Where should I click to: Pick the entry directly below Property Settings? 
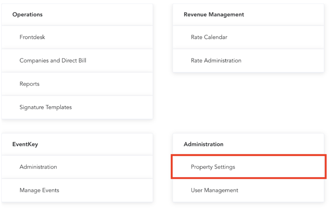click(x=214, y=190)
